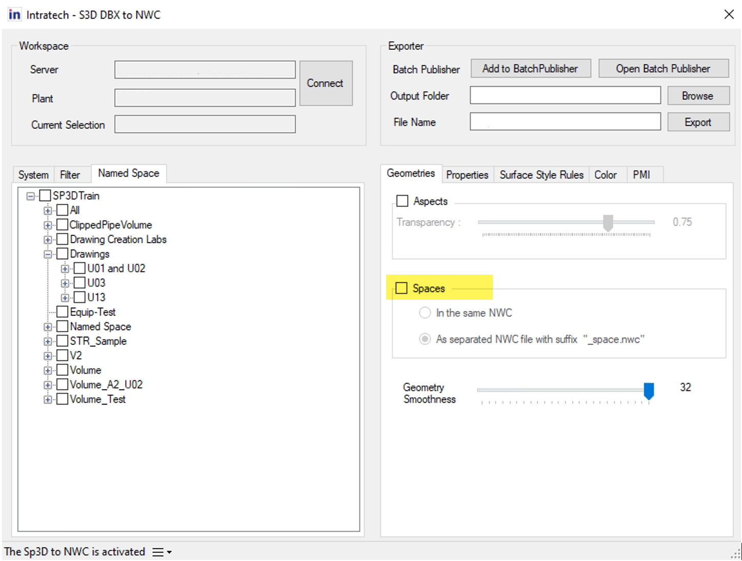Click the Intratech logo icon
The image size is (742, 561).
14,14
